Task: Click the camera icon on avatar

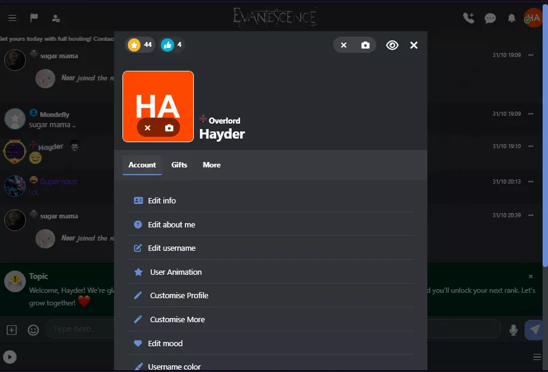Action: 169,128
